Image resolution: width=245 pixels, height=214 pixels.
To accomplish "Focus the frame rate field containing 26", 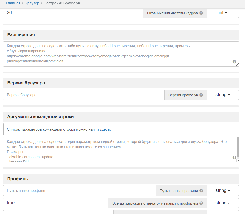I will [73, 13].
